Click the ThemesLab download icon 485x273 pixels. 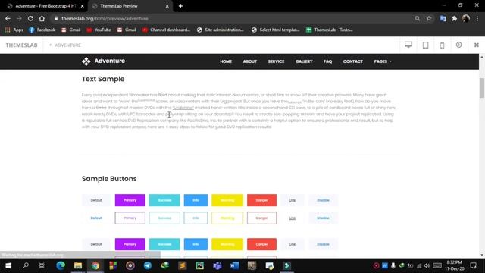click(458, 45)
